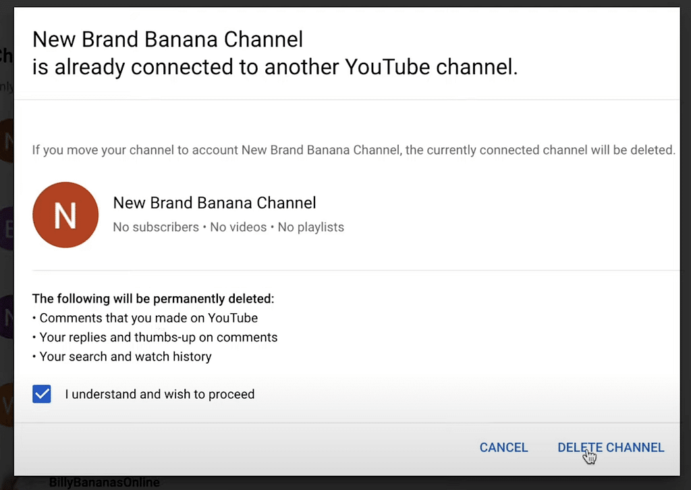Image resolution: width=691 pixels, height=490 pixels.
Task: Click the BillyBananasOnline name behind the dialog
Action: pos(105,483)
